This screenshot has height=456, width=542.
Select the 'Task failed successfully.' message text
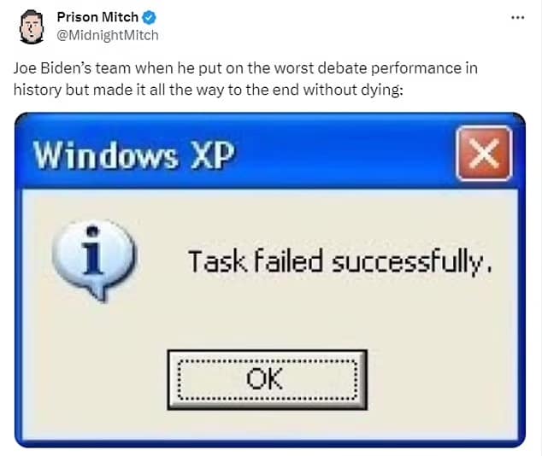tap(339, 260)
